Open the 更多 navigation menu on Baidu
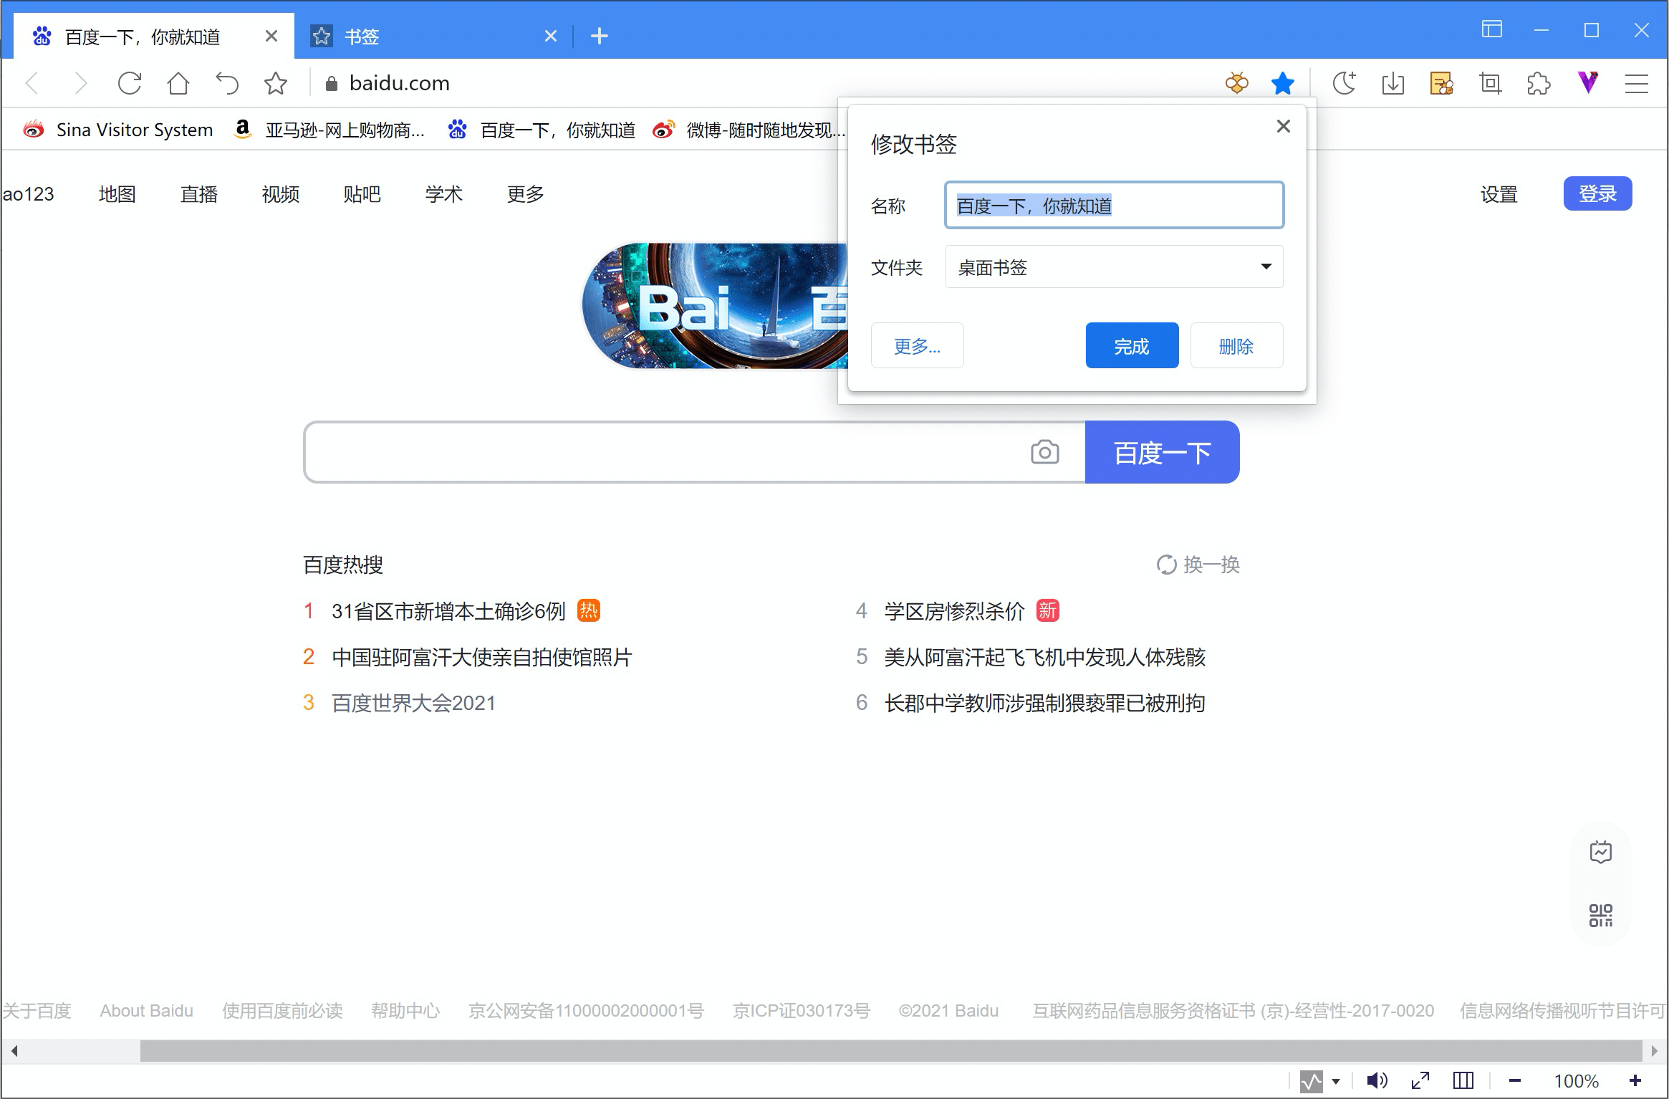The width and height of the screenshot is (1669, 1099). (x=525, y=194)
